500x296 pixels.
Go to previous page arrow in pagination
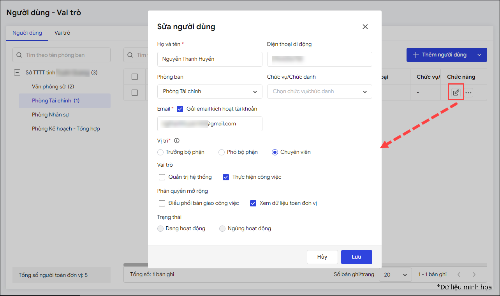459,275
